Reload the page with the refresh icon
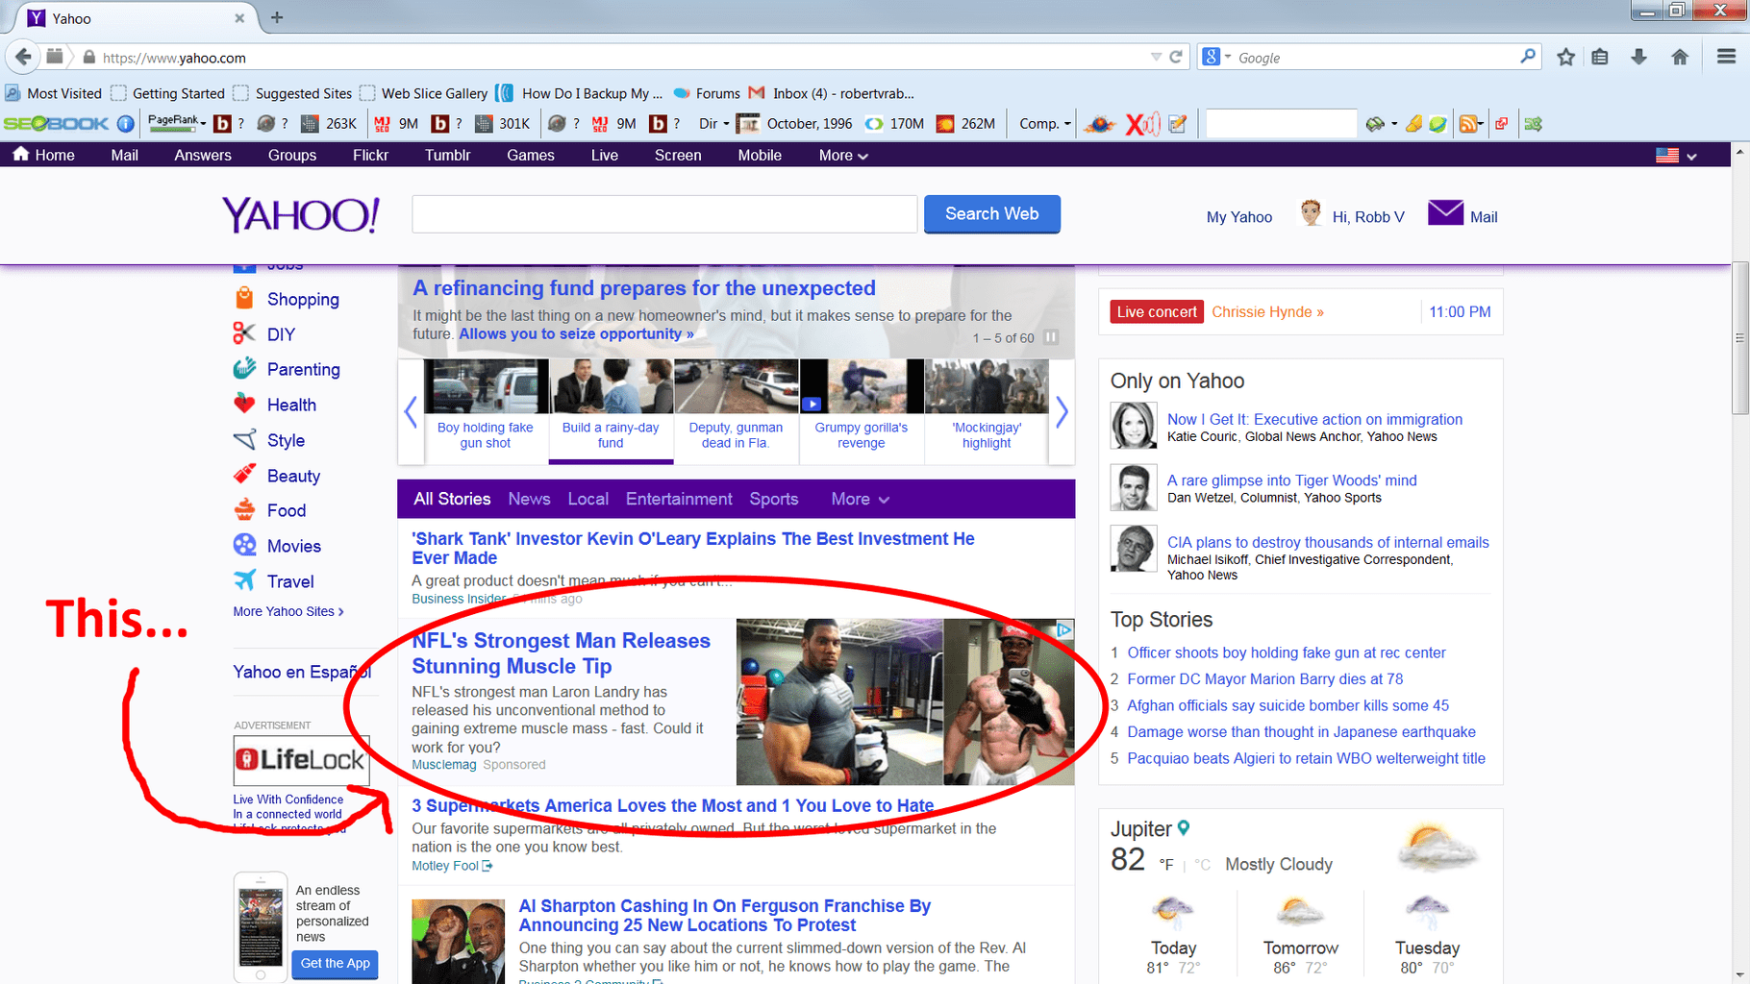The image size is (1750, 984). coord(1175,58)
